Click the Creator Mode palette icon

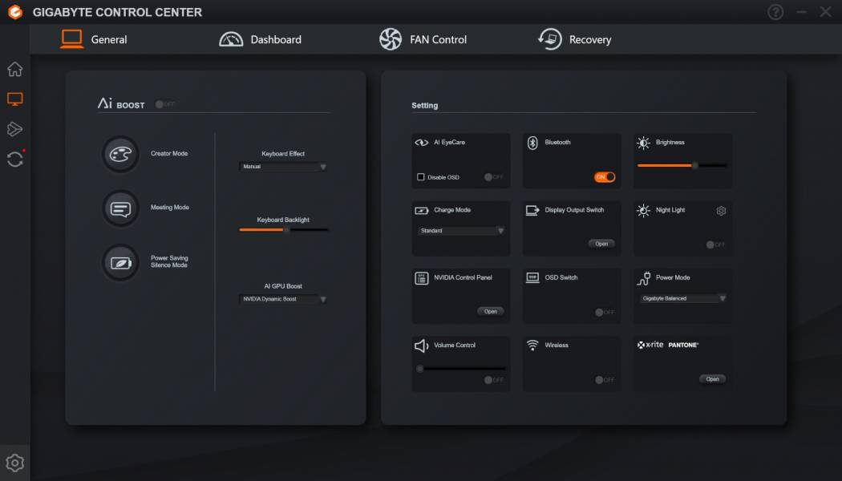120,154
